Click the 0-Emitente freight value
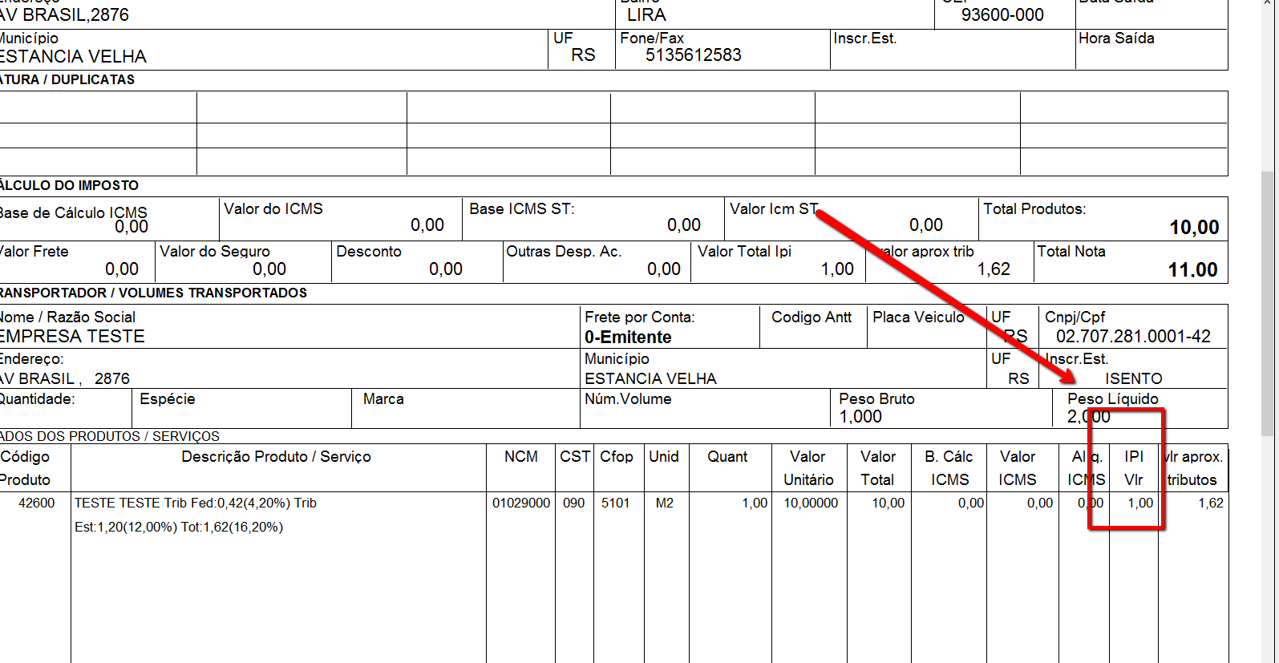1279x663 pixels. [x=628, y=338]
